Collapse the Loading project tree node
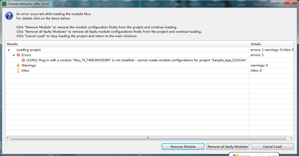 (x=9, y=50)
